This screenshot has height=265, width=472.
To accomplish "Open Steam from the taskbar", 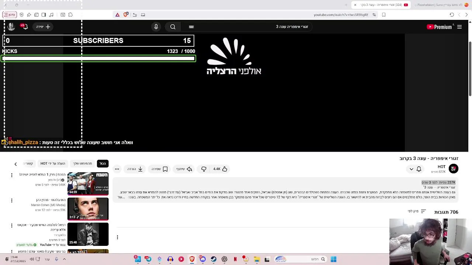I will [214, 259].
